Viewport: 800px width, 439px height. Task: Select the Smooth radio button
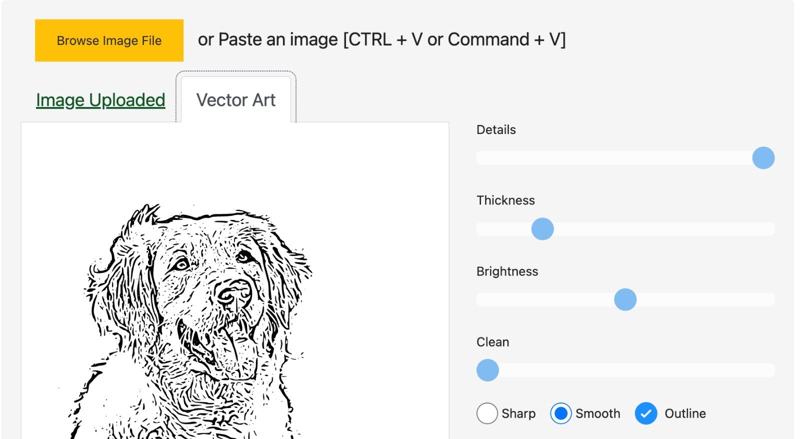(560, 413)
